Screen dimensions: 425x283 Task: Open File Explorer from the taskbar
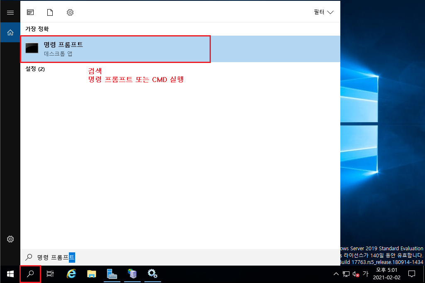pyautogui.click(x=92, y=274)
